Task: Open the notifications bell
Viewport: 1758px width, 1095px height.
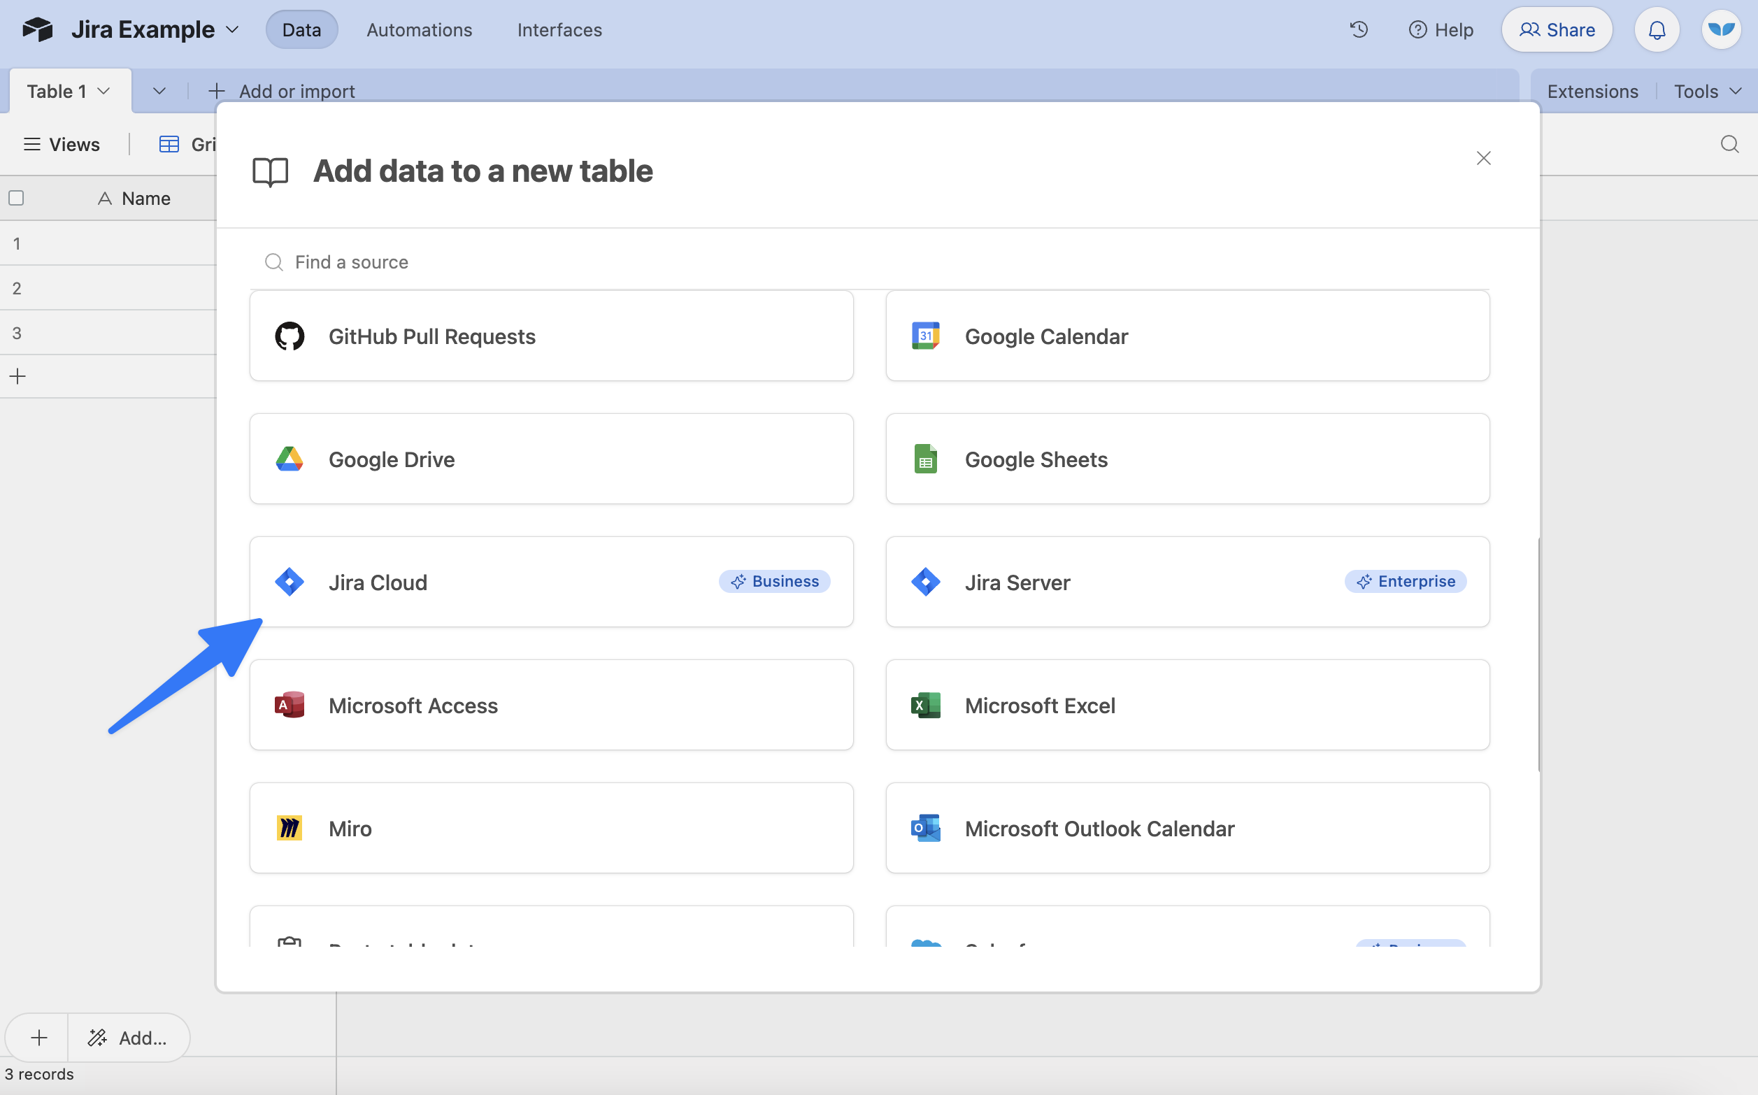Action: click(1657, 29)
